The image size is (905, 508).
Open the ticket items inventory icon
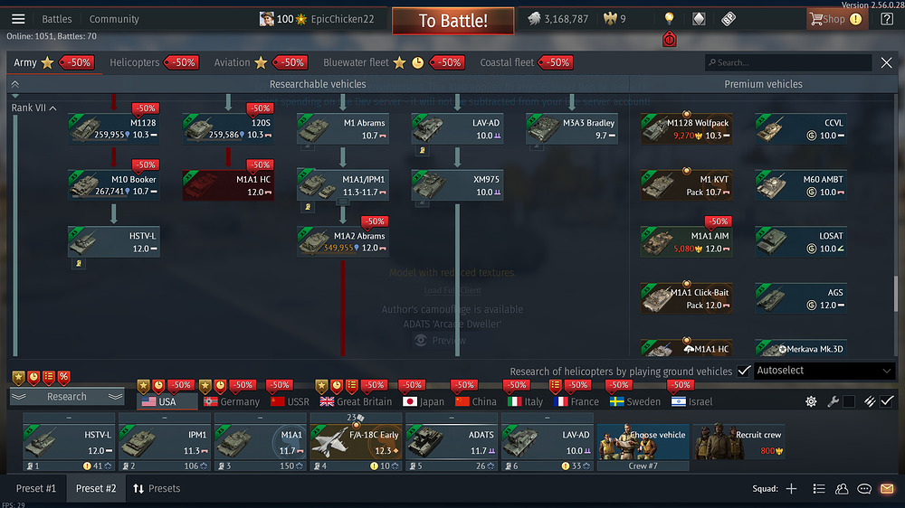pyautogui.click(x=729, y=19)
